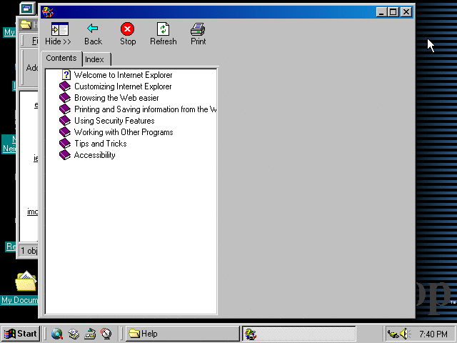
Task: Open Outlook Express from the quick launch bar
Action: click(74, 334)
